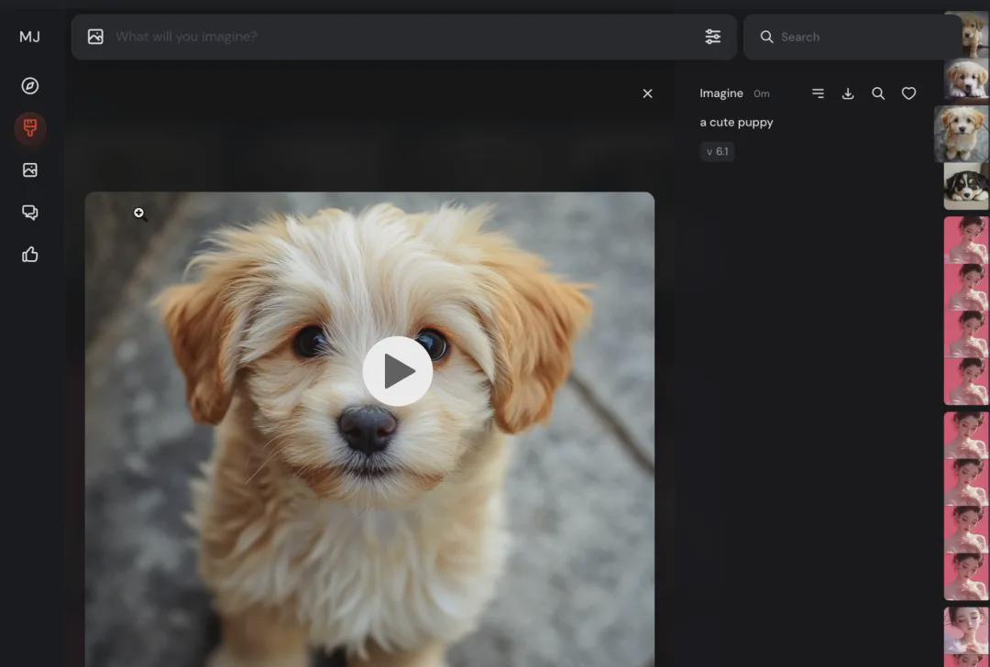Select the Create paintbrush icon in sidebar
Viewport: 990px width, 667px height.
[x=29, y=128]
